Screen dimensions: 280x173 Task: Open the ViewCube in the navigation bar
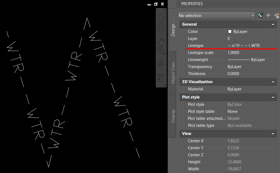pos(161,18)
